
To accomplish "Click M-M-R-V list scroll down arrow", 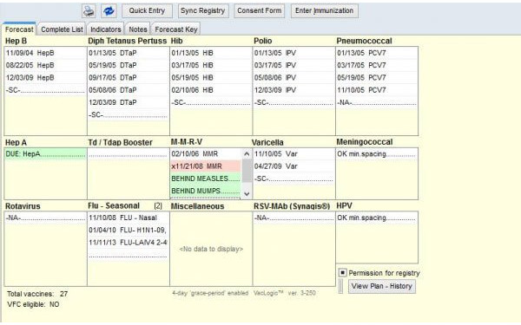I will pyautogui.click(x=247, y=193).
